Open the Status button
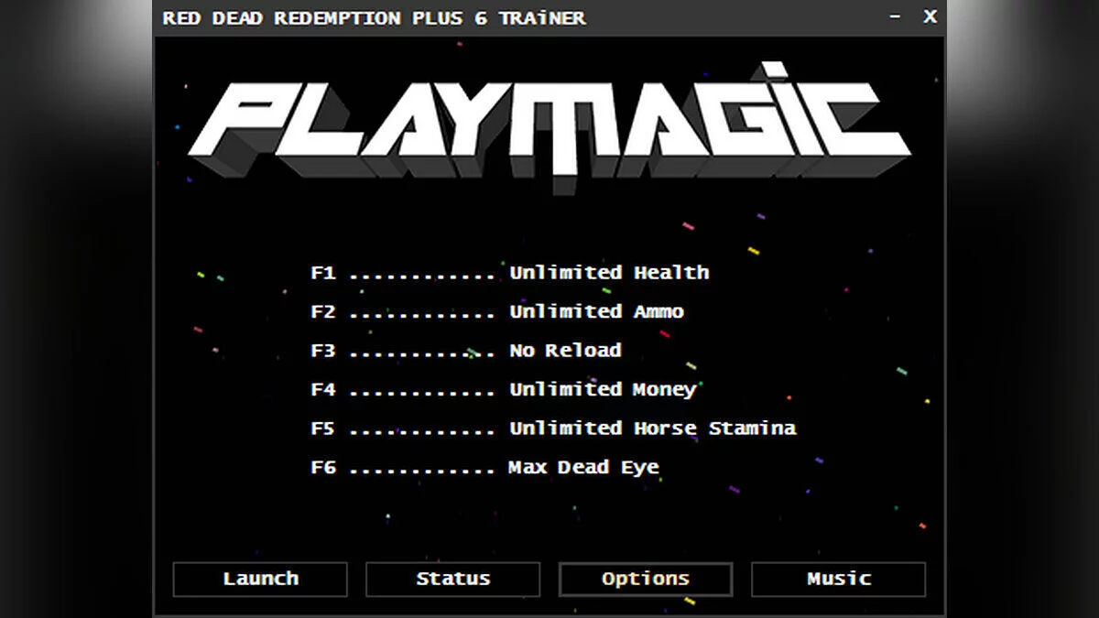 coord(452,579)
